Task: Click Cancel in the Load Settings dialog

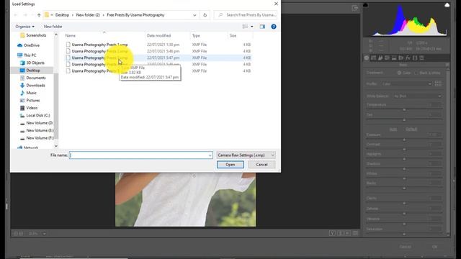Action: [x=261, y=165]
